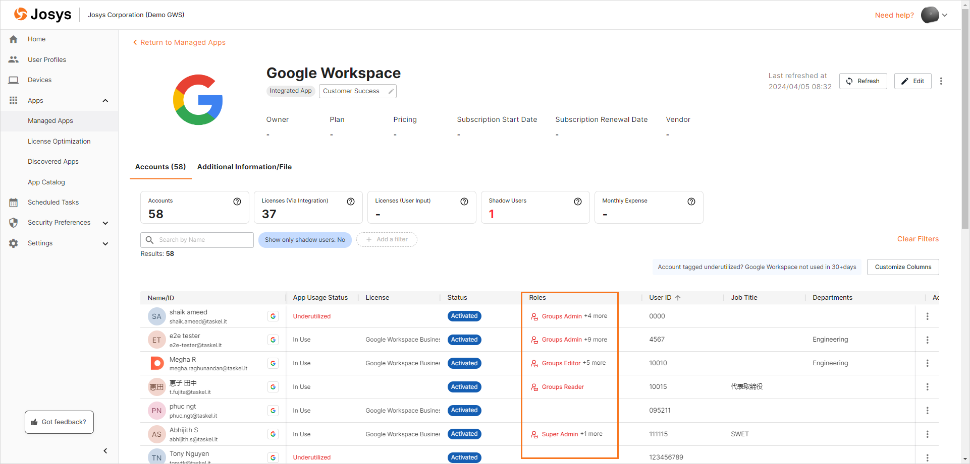Click Activated badge for e2e tester

(x=464, y=340)
